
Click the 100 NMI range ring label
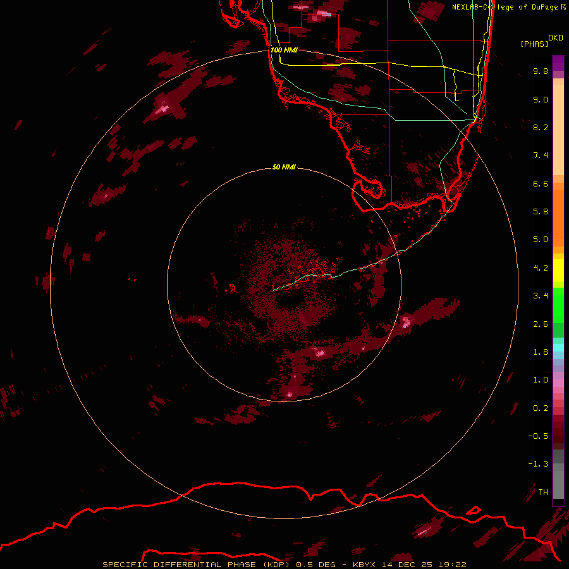(x=284, y=50)
